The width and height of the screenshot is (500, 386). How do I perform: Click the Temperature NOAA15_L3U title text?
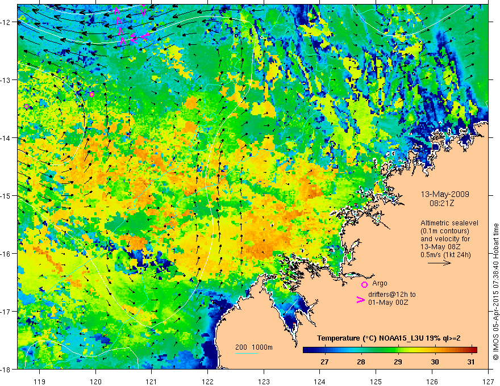[x=389, y=338]
